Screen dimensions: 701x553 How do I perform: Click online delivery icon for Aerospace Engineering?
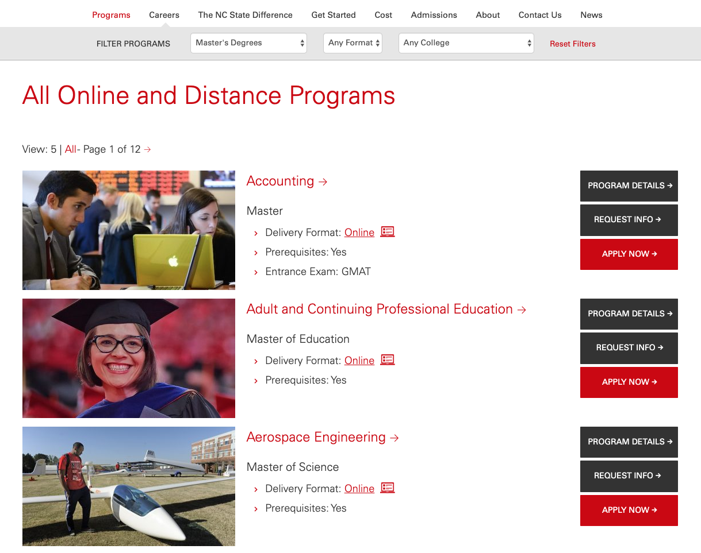click(x=388, y=488)
